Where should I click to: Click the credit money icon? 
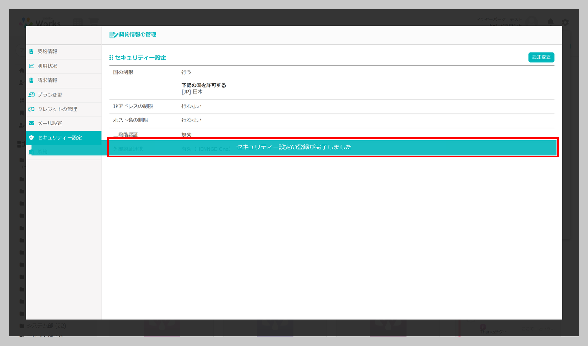point(32,109)
